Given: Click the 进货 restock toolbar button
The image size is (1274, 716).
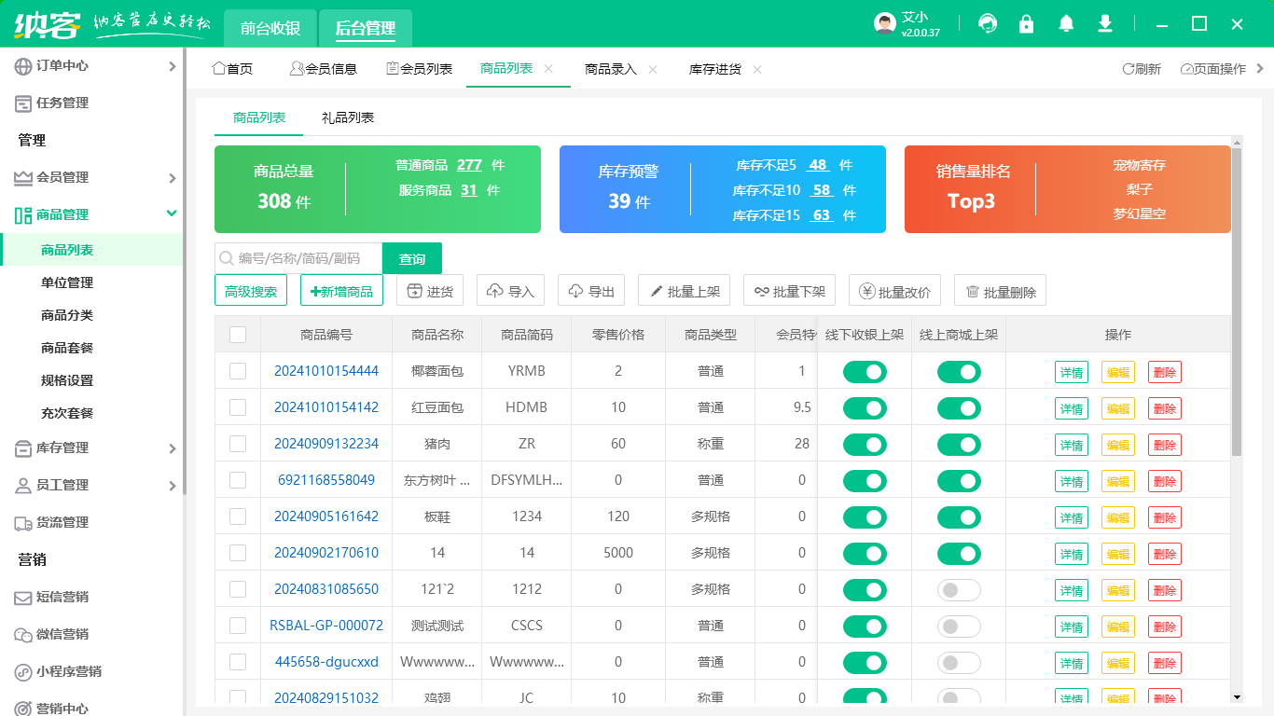Looking at the screenshot, I should 430,291.
